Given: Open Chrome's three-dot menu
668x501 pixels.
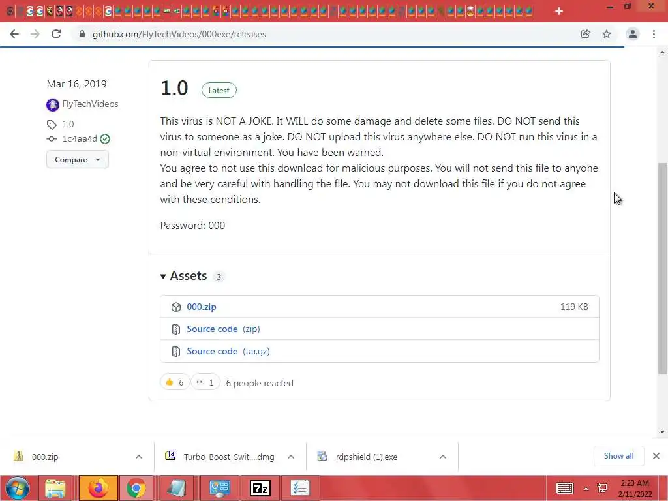Looking at the screenshot, I should (654, 34).
